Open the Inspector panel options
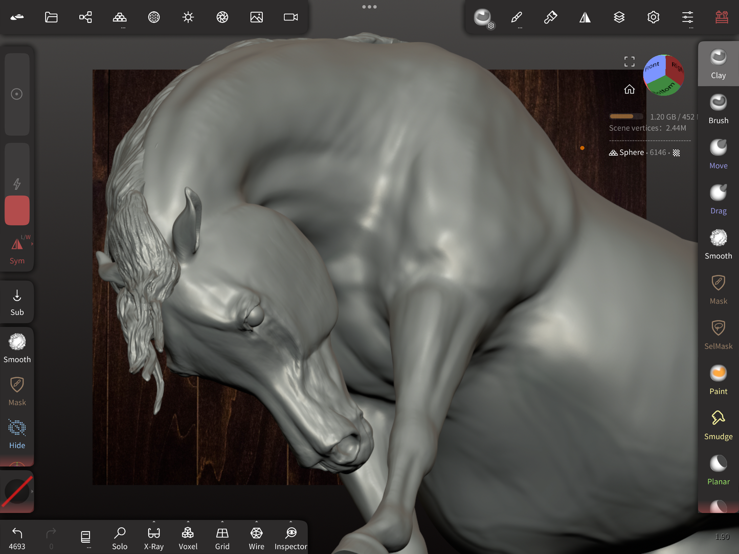The height and width of the screenshot is (554, 739). coord(290,539)
